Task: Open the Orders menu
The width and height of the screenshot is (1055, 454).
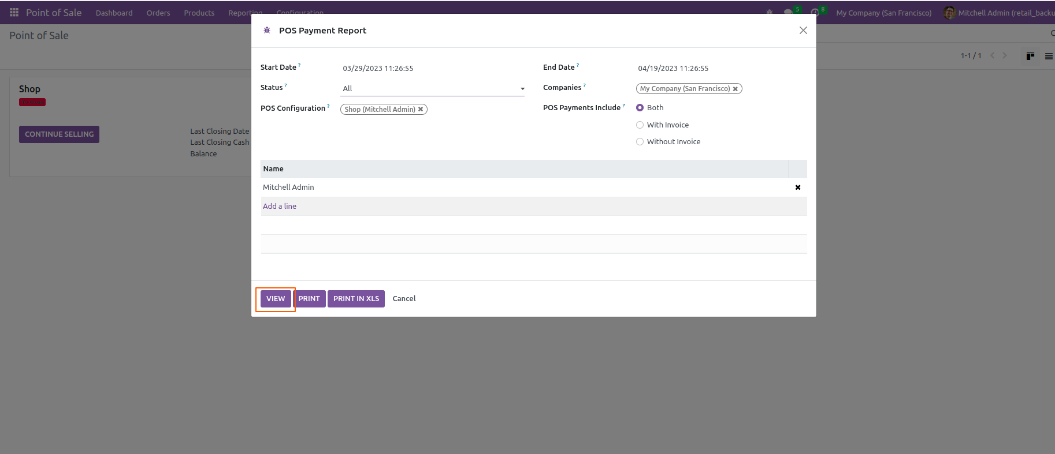Action: coord(158,13)
